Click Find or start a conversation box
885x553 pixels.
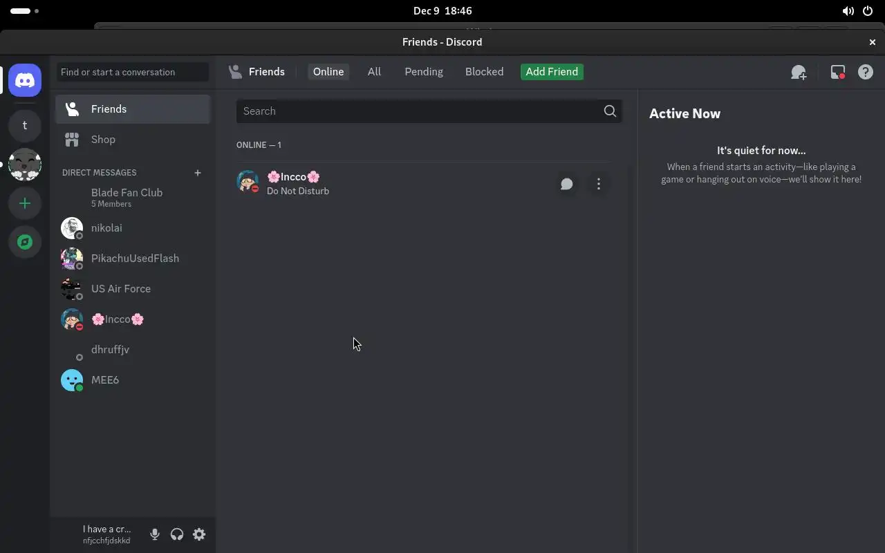[133, 72]
